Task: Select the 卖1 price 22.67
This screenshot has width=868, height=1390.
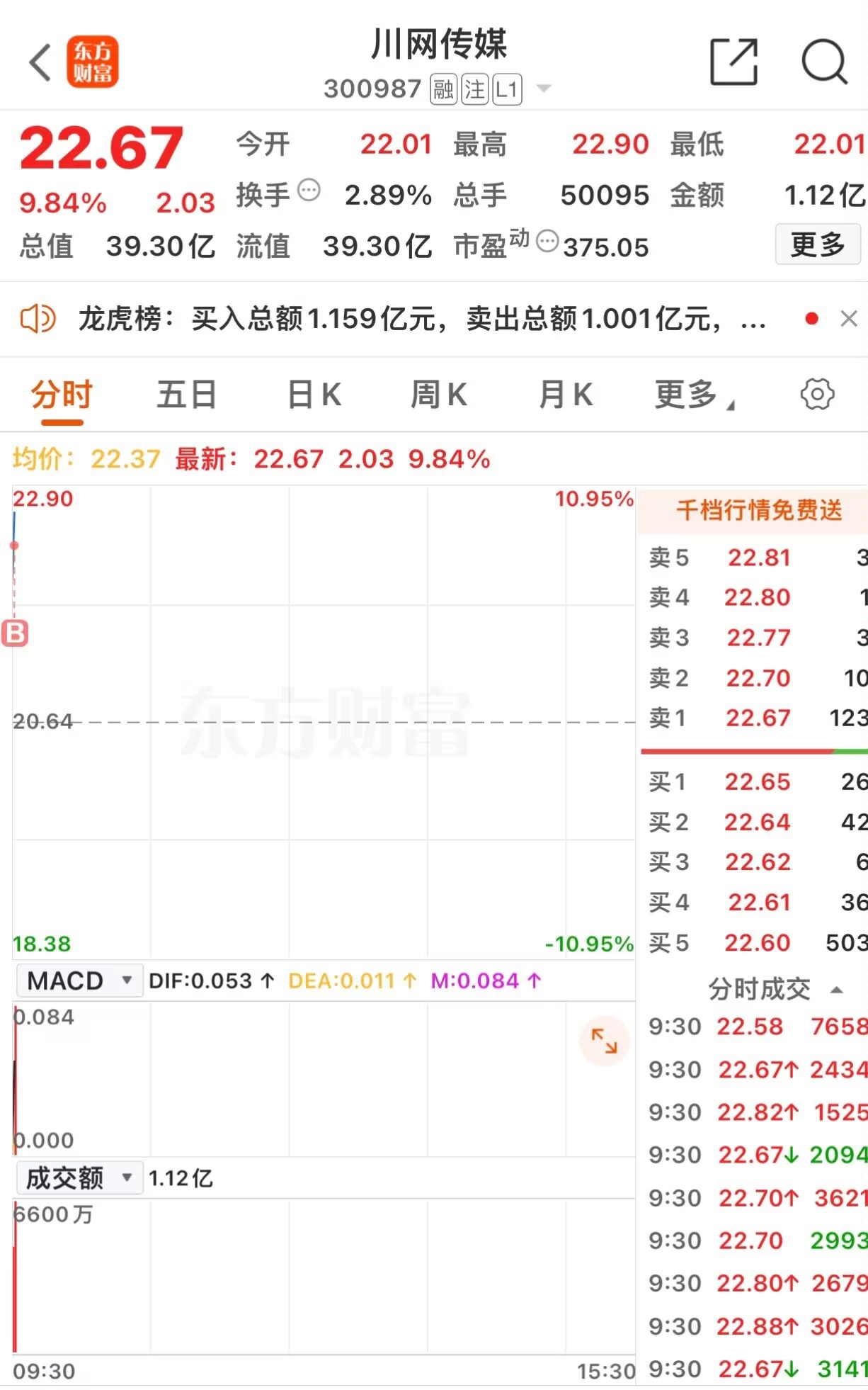Action: 758,718
